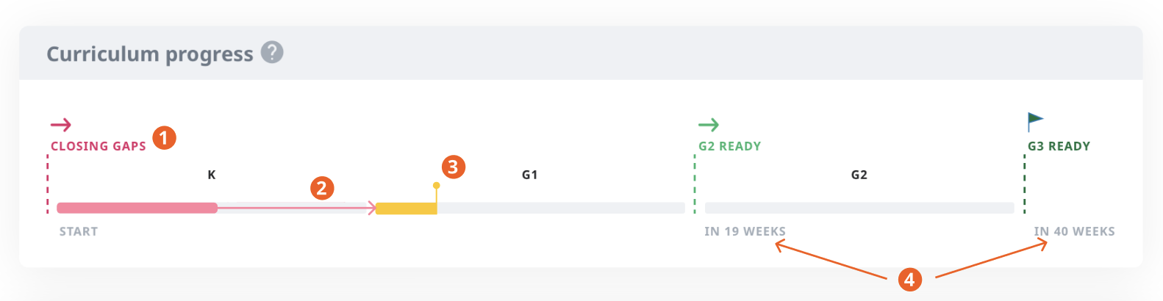Click the START label under the bar
The image size is (1163, 301).
coord(79,231)
